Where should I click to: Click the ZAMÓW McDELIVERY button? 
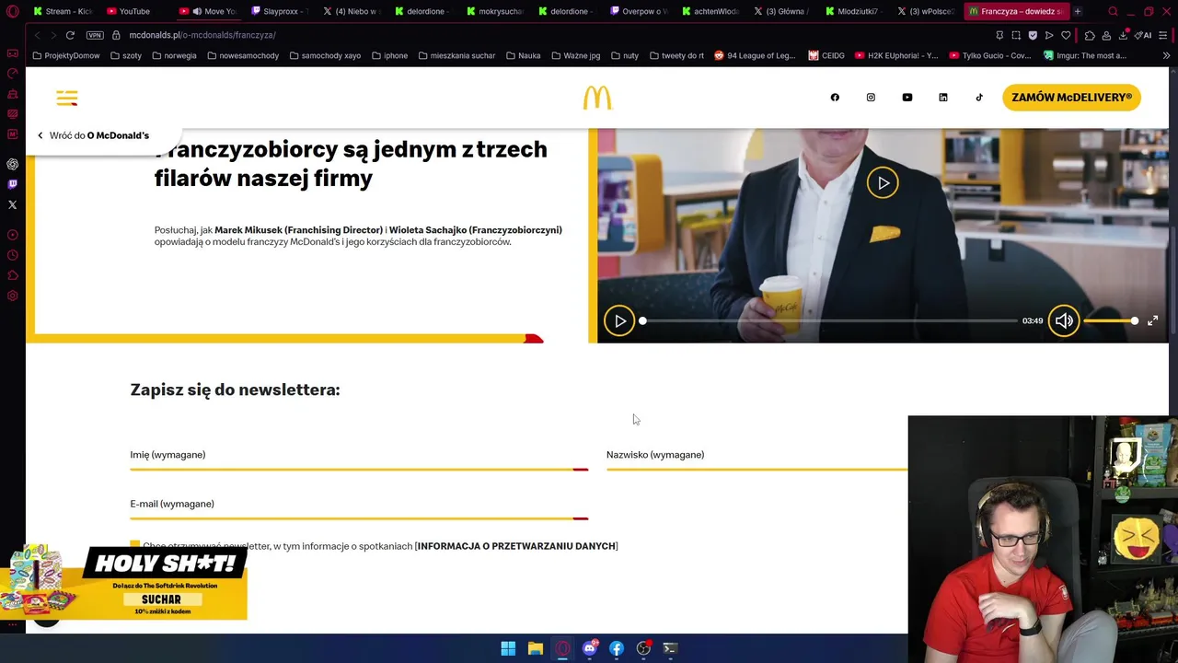click(x=1071, y=98)
